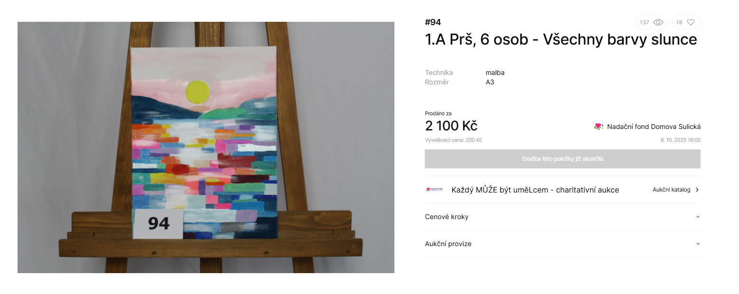
Task: Click the arrow next to Aukční katalog
Action: click(697, 190)
